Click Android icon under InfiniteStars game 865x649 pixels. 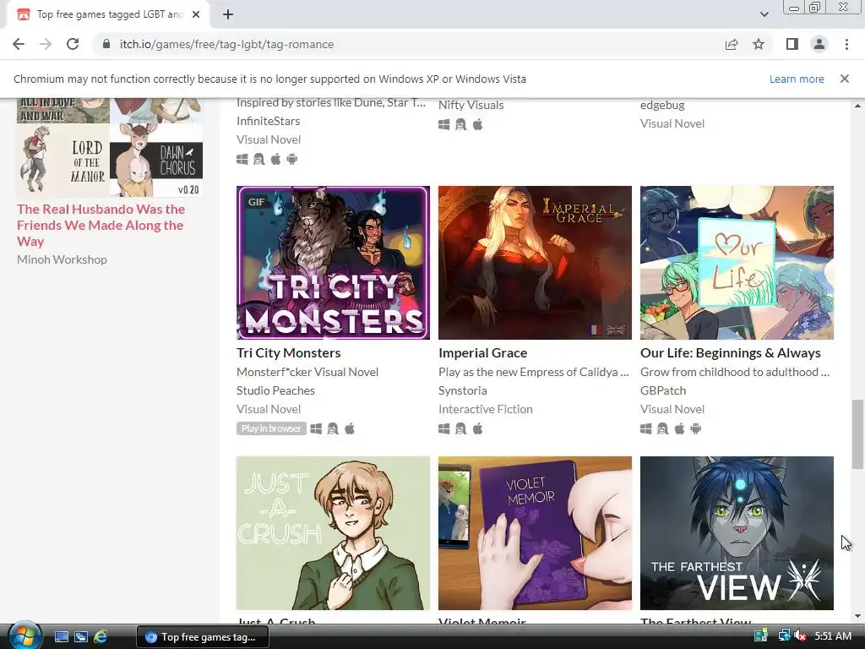[291, 159]
